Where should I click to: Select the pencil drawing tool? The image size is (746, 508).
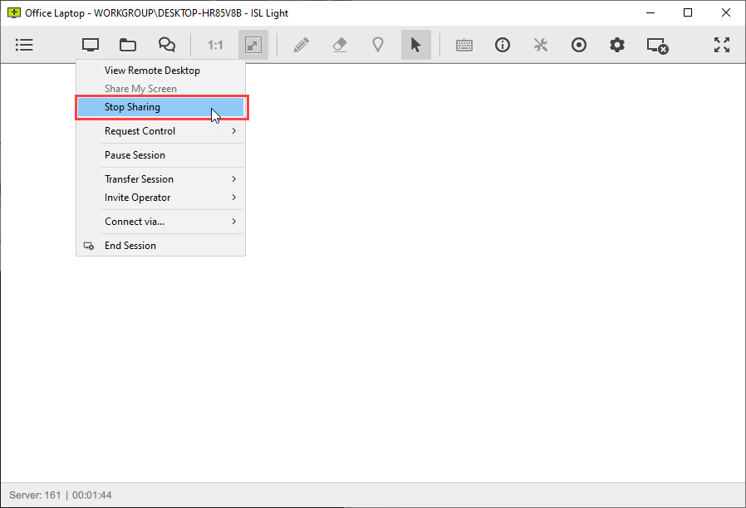pos(302,45)
